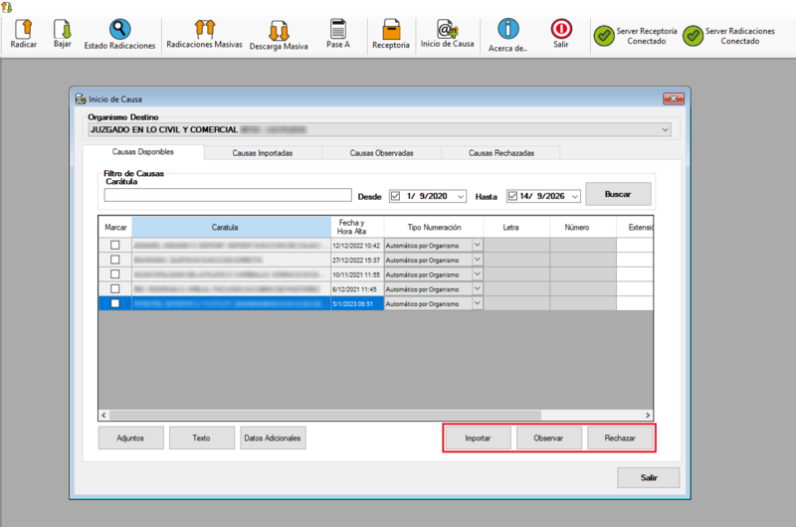
Task: Open Datos Adicionales button
Action: pyautogui.click(x=273, y=438)
